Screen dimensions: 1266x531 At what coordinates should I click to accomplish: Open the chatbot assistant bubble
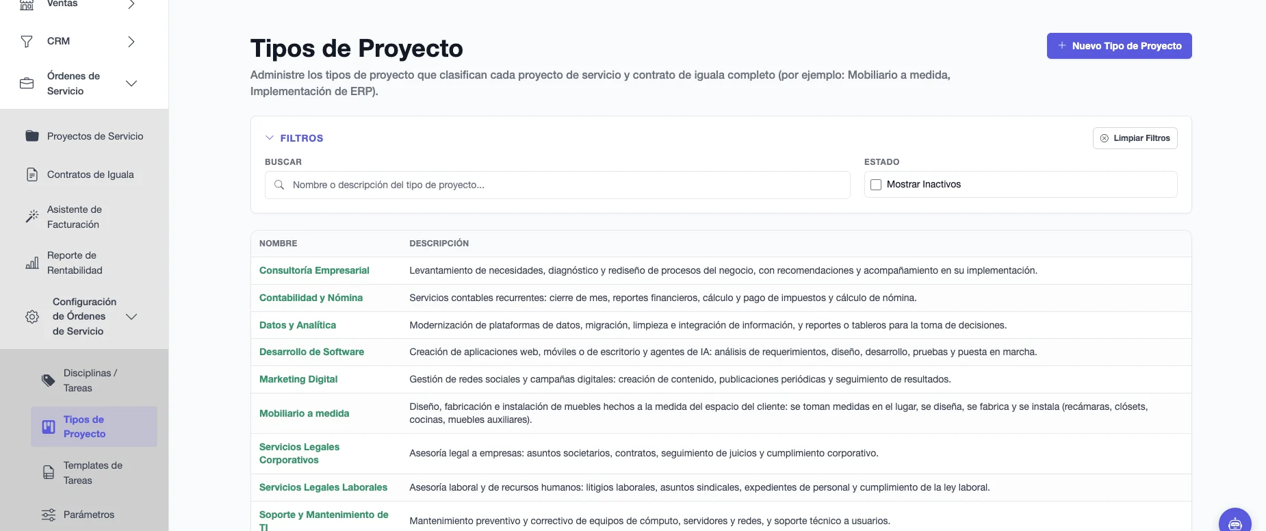pyautogui.click(x=1235, y=521)
